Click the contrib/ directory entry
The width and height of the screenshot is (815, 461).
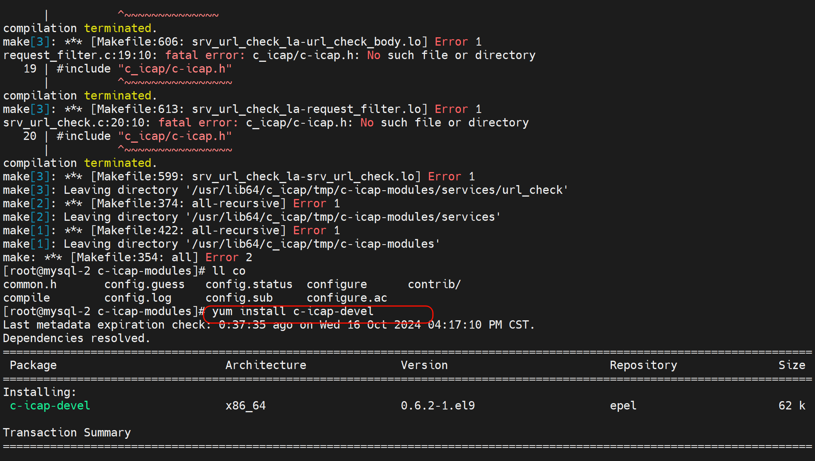[434, 285]
